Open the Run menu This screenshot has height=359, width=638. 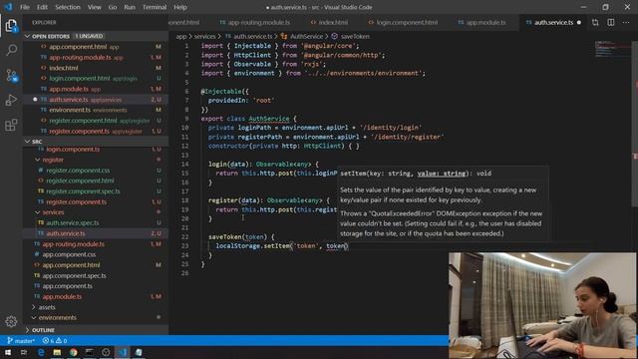[130, 7]
